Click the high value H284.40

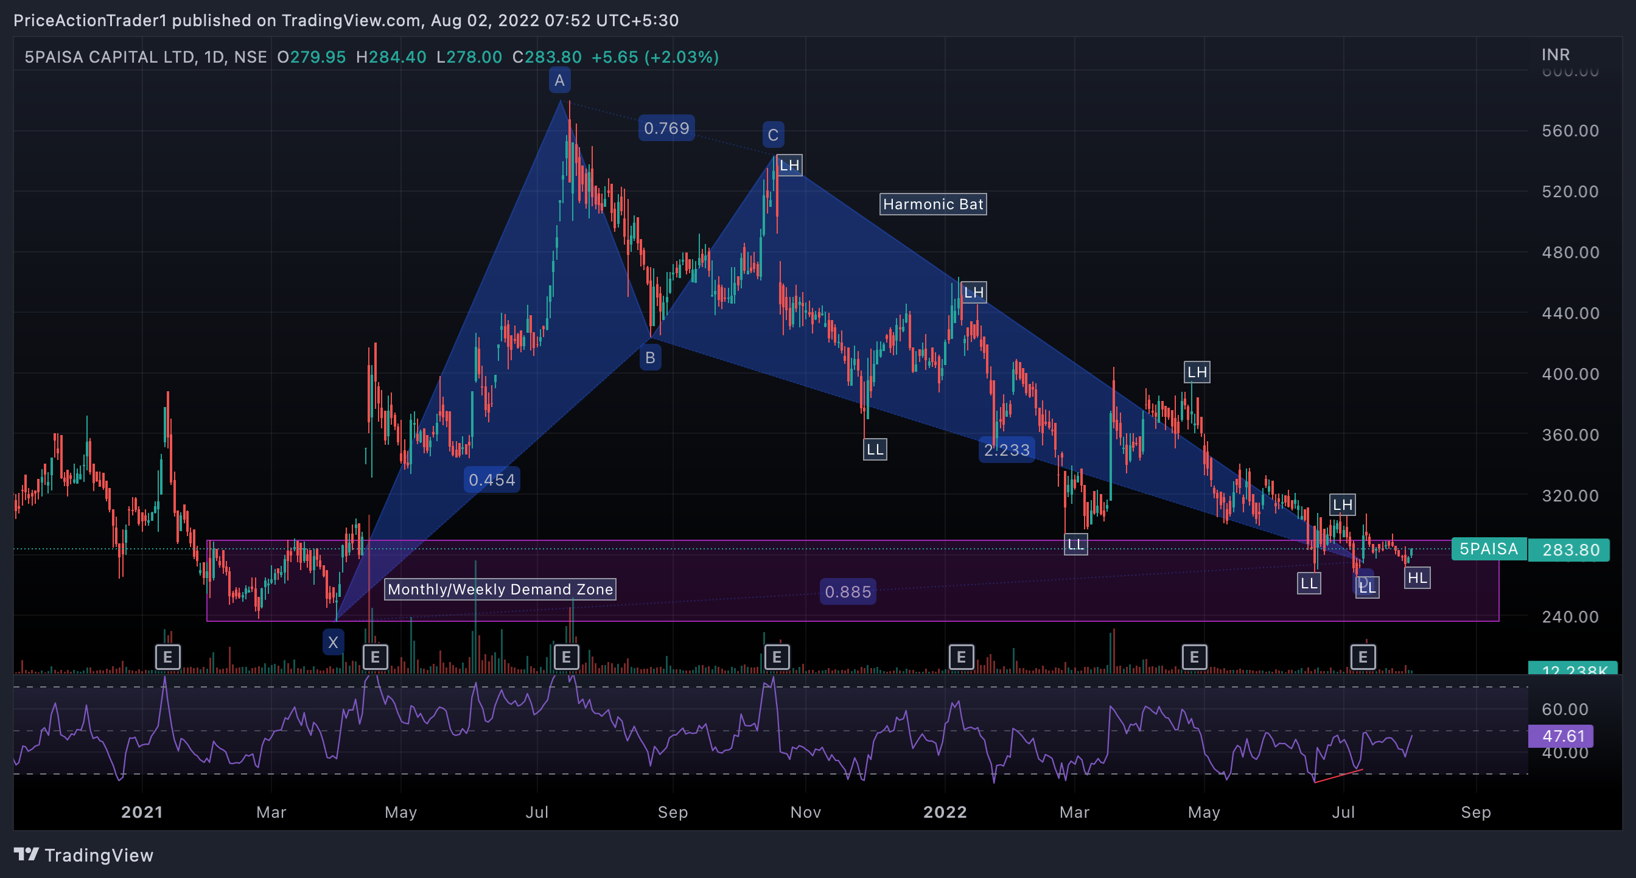click(x=391, y=57)
